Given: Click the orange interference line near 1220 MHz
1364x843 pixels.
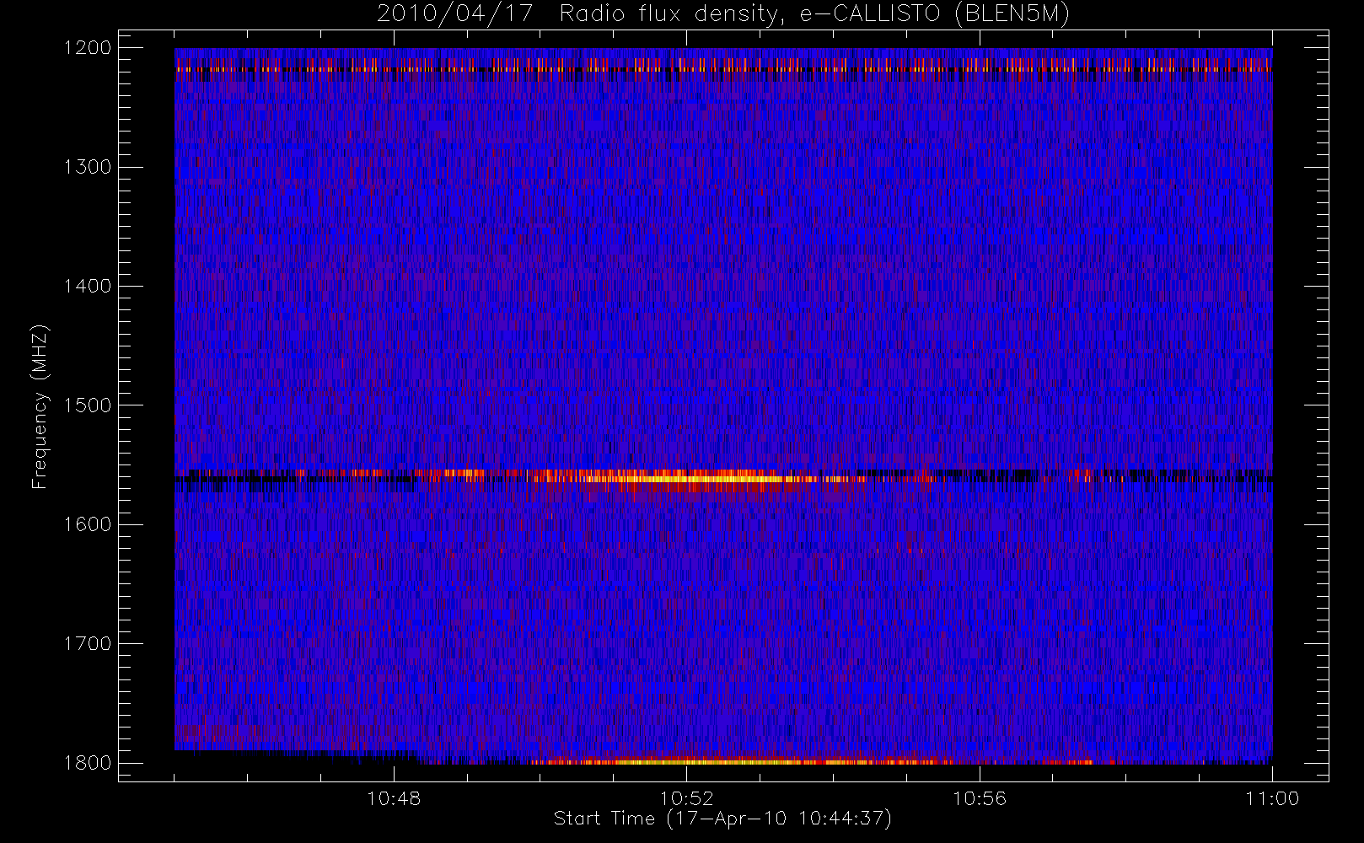Looking at the screenshot, I should [723, 69].
